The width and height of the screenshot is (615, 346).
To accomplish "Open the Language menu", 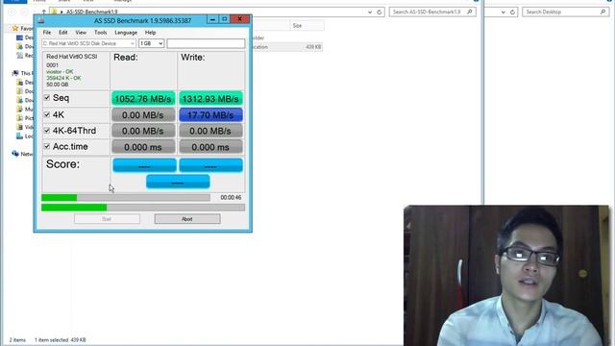I will tap(126, 33).
